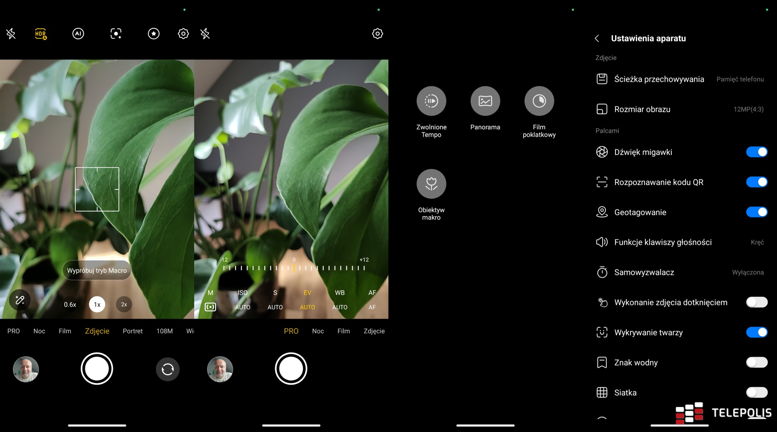
Task: Turn off Geotagowanie toggle
Action: [756, 212]
